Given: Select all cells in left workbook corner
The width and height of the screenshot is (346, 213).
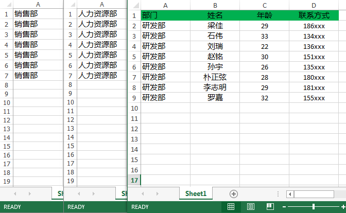Looking at the screenshot, I should point(7,5).
